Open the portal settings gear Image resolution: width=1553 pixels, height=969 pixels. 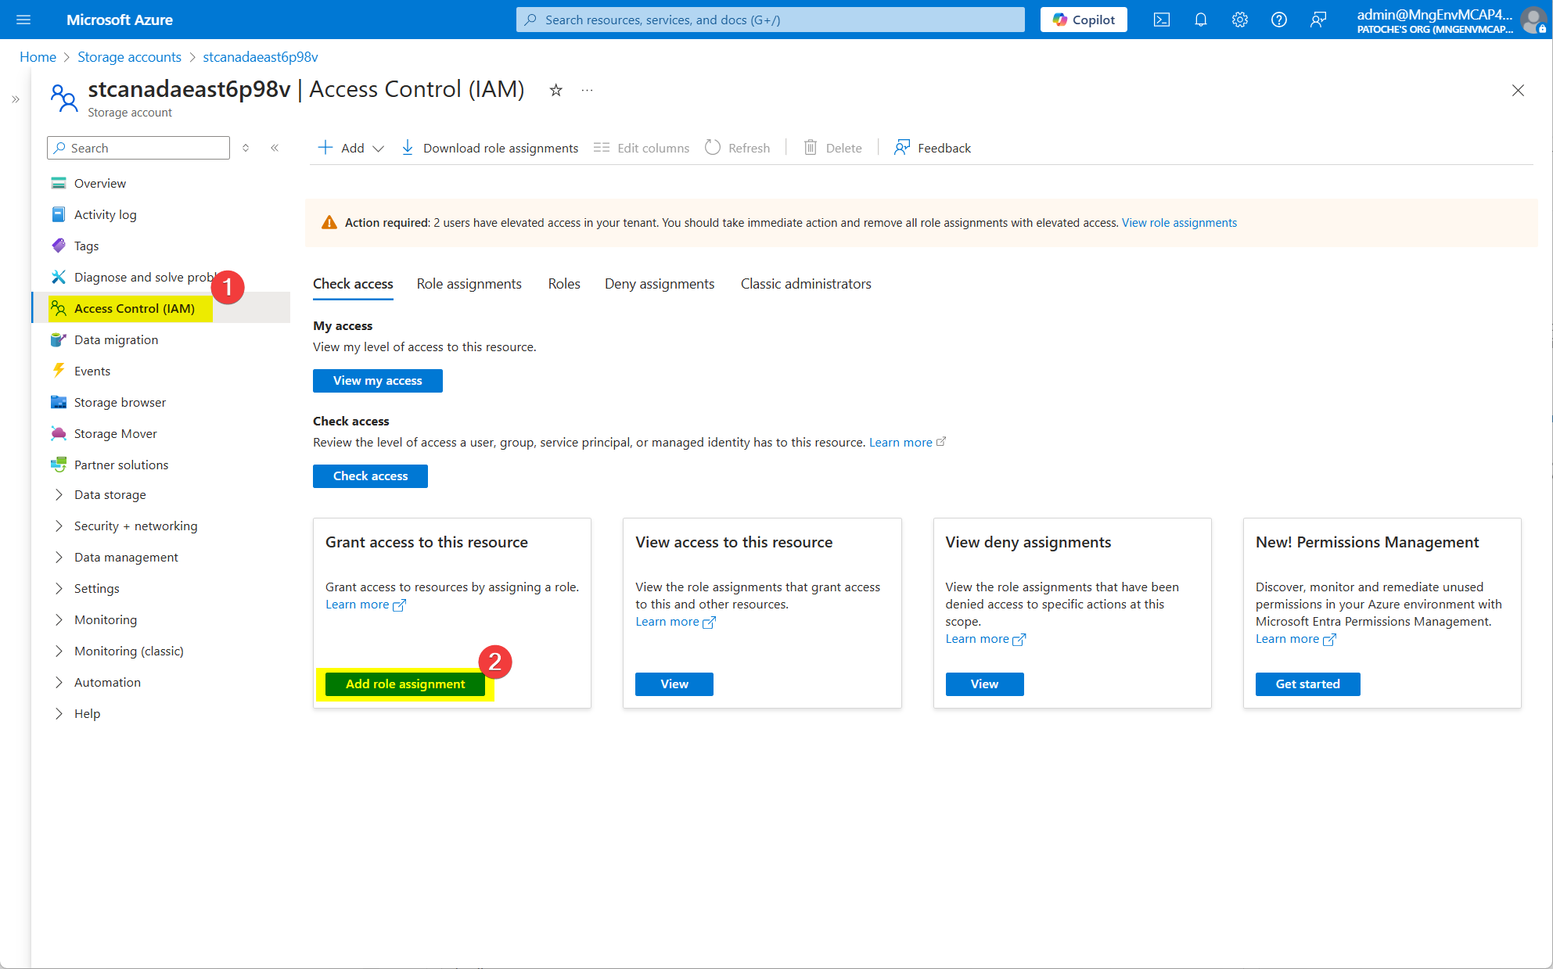(1240, 20)
